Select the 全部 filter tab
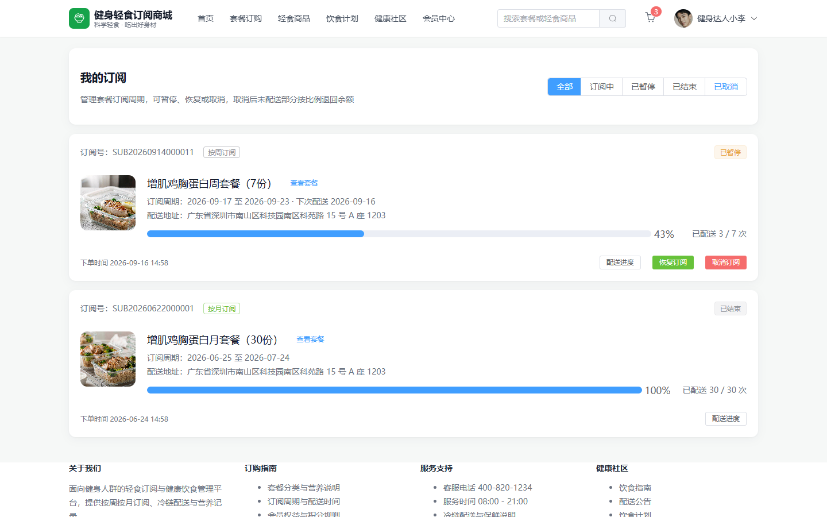This screenshot has width=827, height=517. 565,87
